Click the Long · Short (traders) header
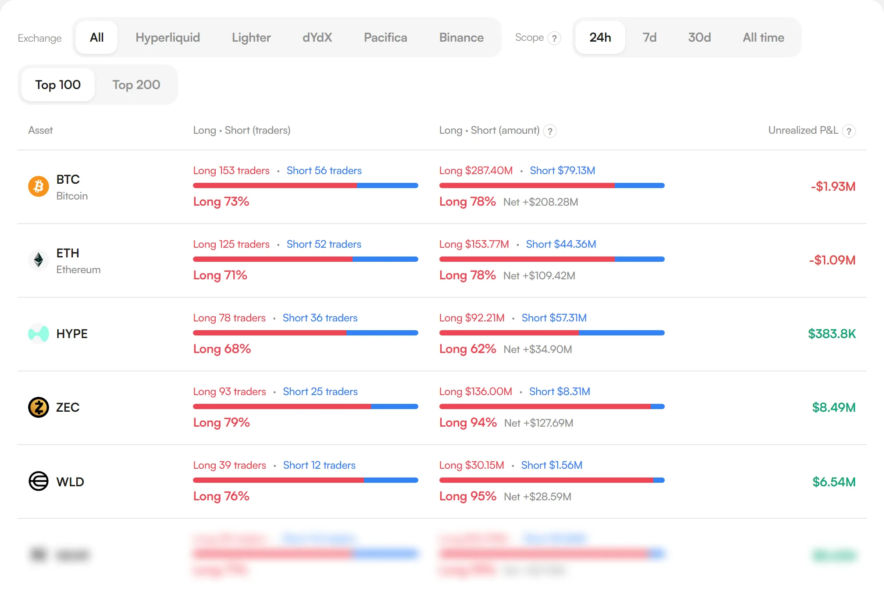884x613 pixels. tap(242, 130)
